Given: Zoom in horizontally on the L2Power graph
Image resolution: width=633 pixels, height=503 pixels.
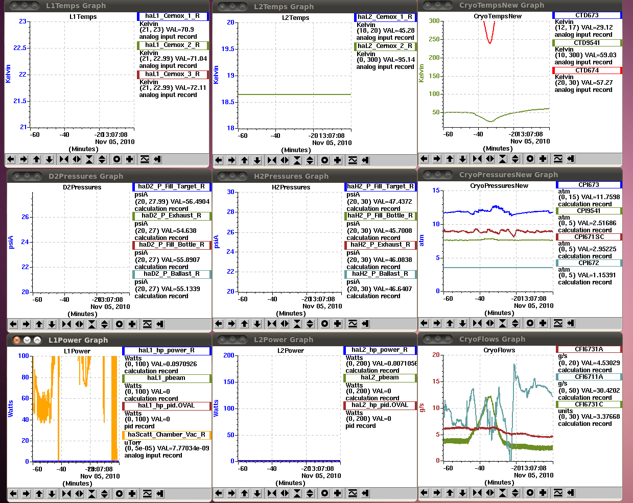Looking at the screenshot, I should (272, 493).
